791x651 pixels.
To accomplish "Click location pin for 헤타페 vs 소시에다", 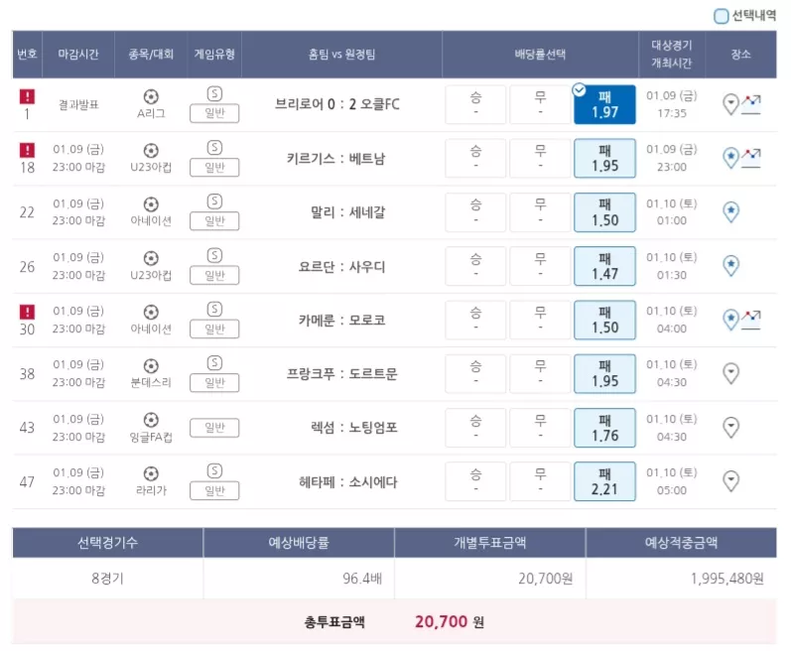I will [x=730, y=481].
